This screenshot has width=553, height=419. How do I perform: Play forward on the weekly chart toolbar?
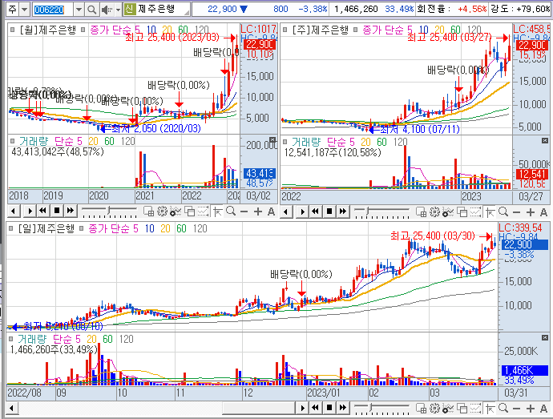point(303,212)
